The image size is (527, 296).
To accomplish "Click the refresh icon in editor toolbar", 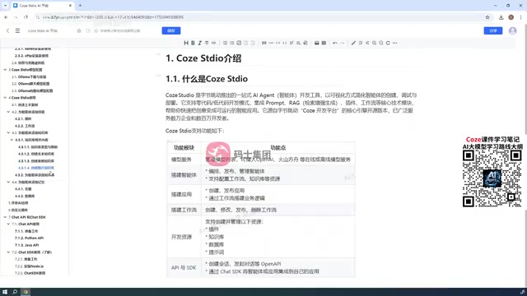I will coord(388,43).
